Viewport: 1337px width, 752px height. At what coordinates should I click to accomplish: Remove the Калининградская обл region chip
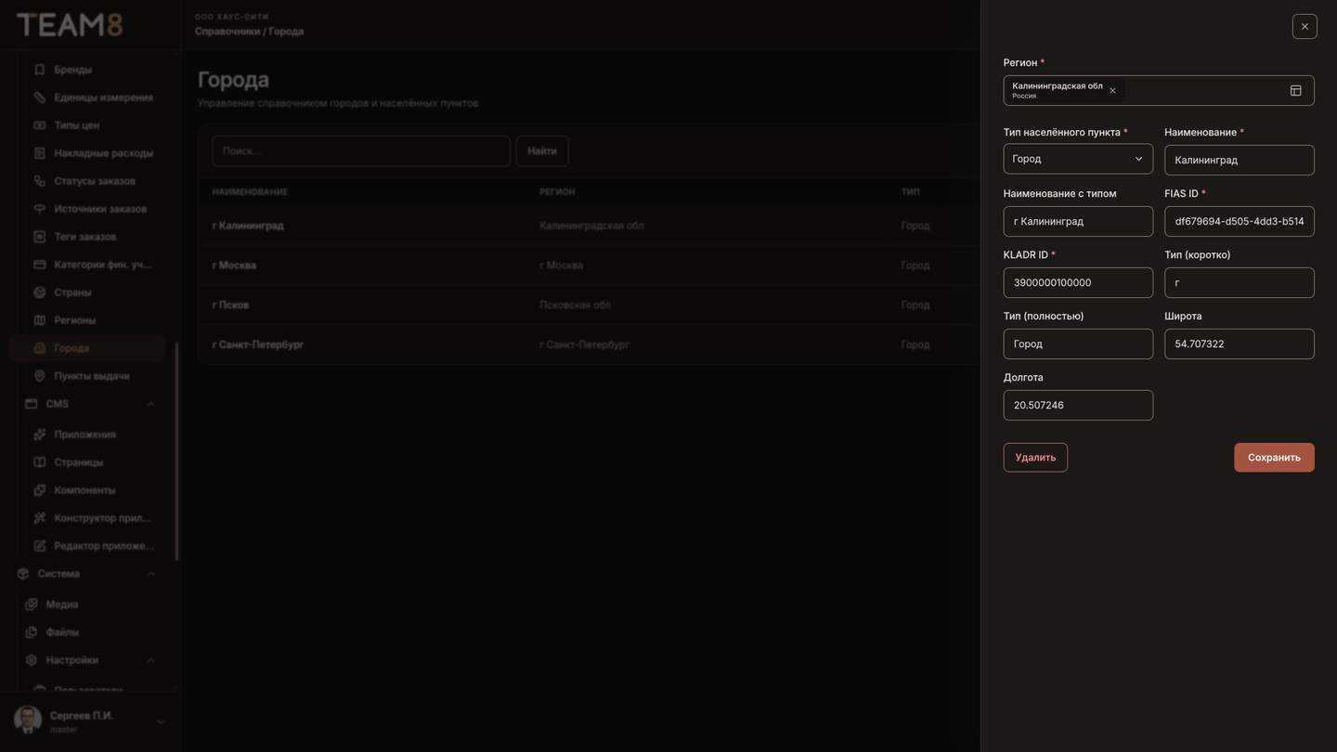coord(1112,91)
